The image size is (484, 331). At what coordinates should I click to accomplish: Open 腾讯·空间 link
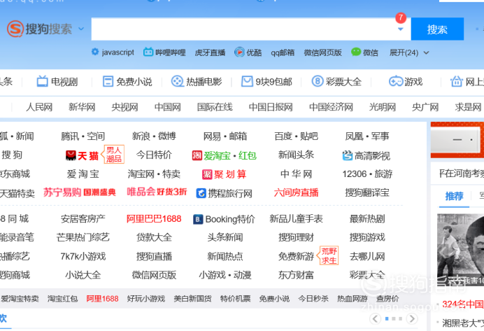pyautogui.click(x=83, y=136)
